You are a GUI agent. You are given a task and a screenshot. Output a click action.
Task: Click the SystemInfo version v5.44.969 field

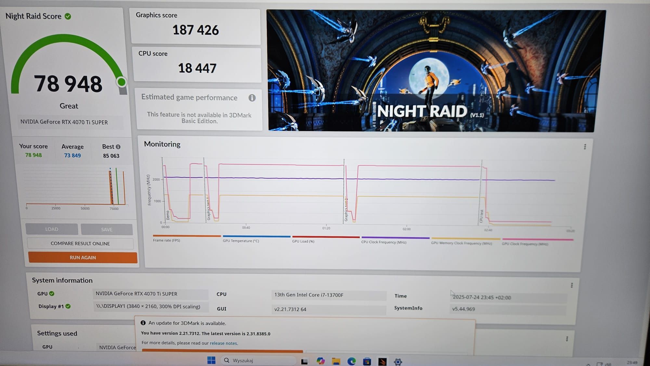pos(508,309)
